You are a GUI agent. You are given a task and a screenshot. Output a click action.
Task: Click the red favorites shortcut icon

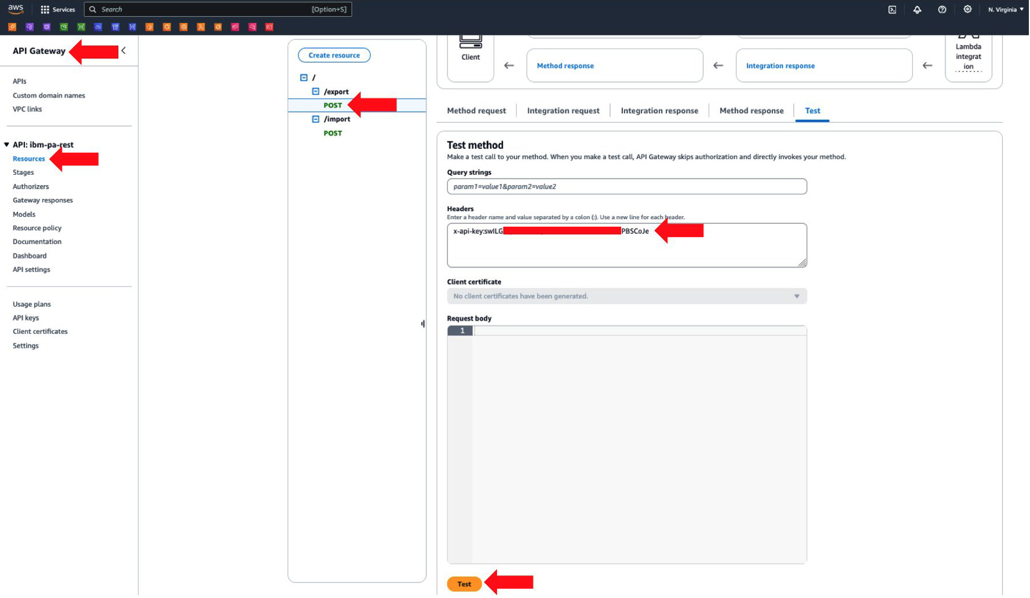pyautogui.click(x=270, y=27)
